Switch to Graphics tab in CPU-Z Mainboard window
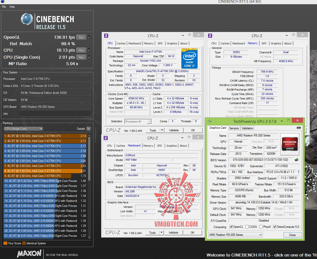 point(171,146)
